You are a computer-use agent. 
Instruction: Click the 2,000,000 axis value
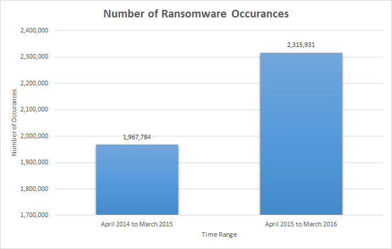(34, 136)
